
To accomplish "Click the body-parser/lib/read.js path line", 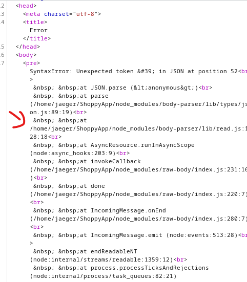I will (x=138, y=128).
